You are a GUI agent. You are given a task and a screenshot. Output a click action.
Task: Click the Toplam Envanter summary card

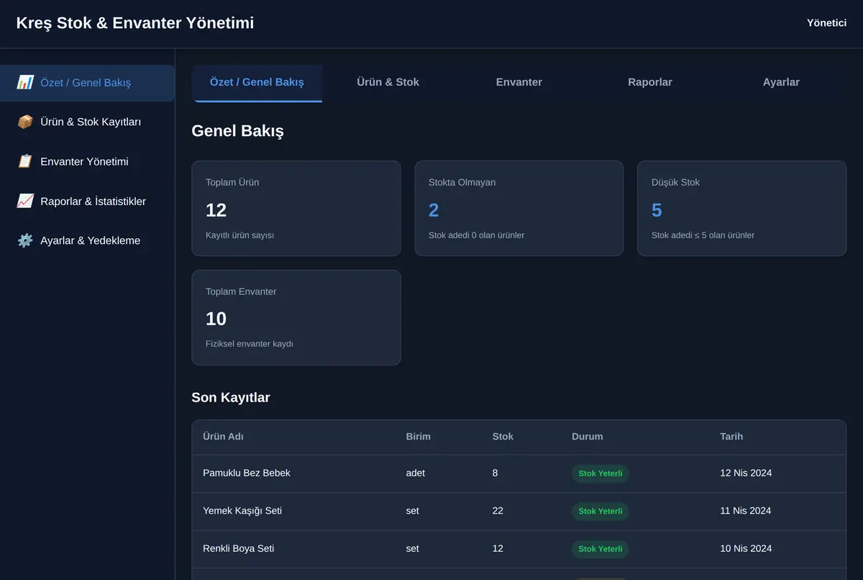(296, 317)
